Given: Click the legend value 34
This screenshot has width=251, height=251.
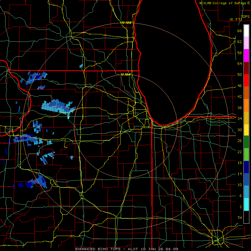Looking at the screenshot, I should pyautogui.click(x=240, y=119).
